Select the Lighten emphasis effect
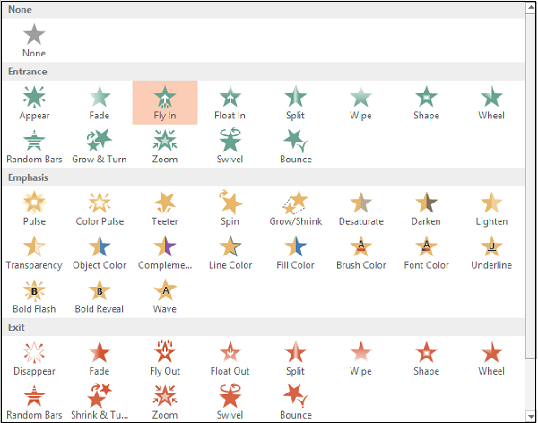 [x=491, y=209]
